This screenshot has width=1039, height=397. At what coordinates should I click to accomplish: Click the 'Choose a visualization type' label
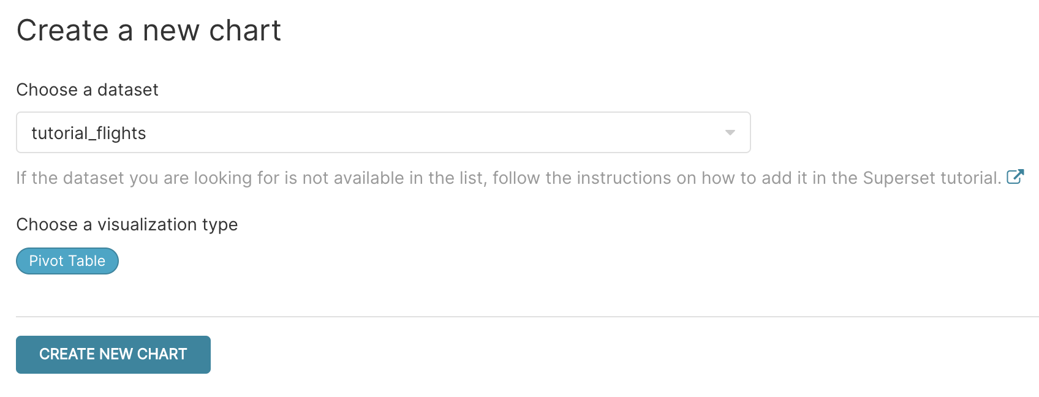[127, 225]
